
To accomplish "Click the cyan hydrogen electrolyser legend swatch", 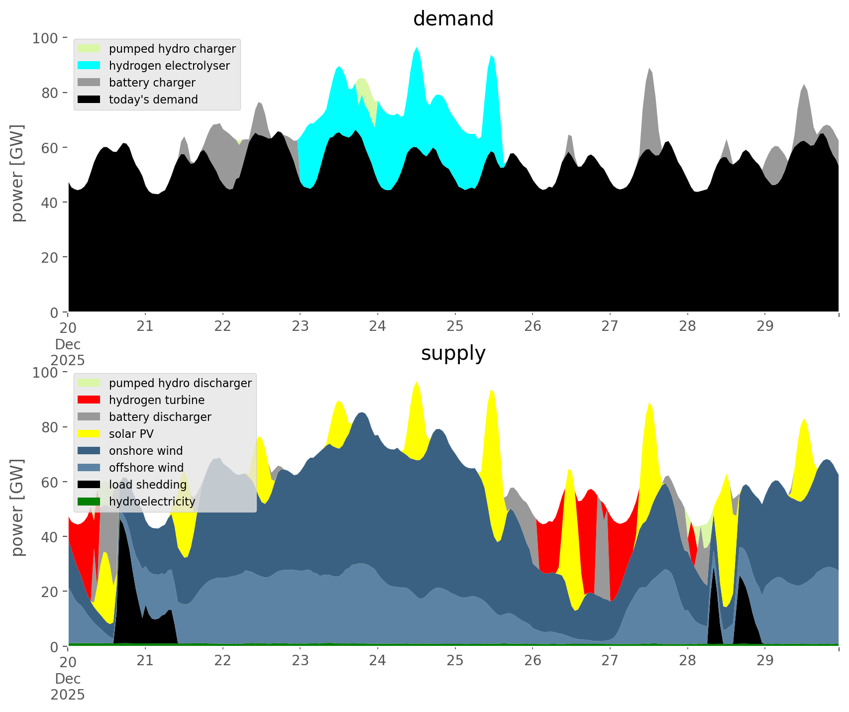I will pyautogui.click(x=89, y=66).
